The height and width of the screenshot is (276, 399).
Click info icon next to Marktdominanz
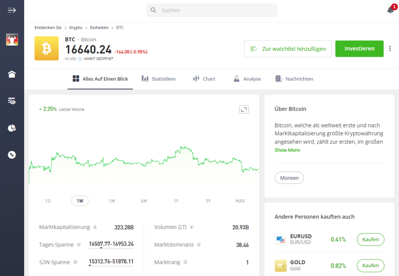(199, 245)
